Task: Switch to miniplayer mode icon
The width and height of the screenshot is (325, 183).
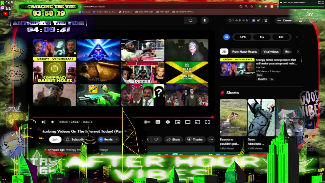Action: pyautogui.click(x=178, y=122)
